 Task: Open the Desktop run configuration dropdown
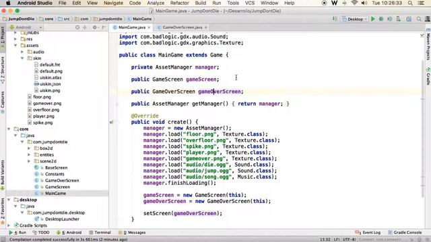(355, 19)
